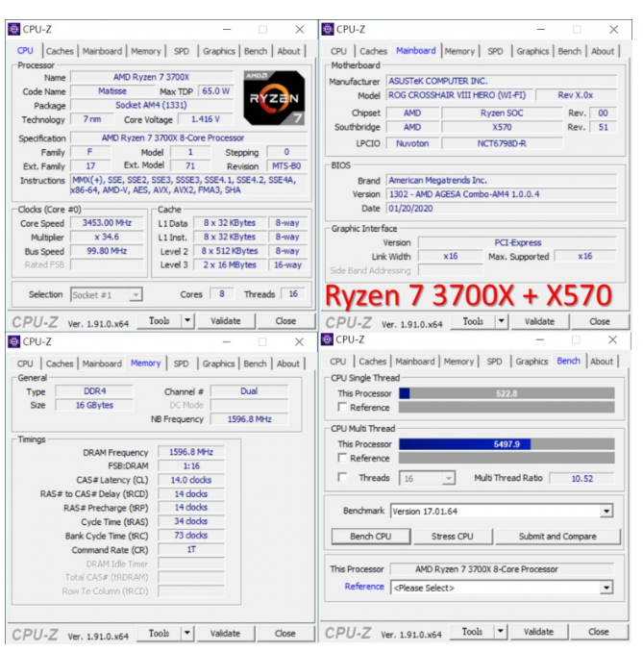
Task: Click the BIOS Version field 1302 AGESA
Action: [x=502, y=194]
